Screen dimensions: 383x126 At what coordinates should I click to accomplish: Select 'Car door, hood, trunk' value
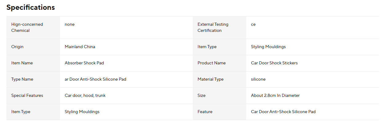(x=85, y=96)
